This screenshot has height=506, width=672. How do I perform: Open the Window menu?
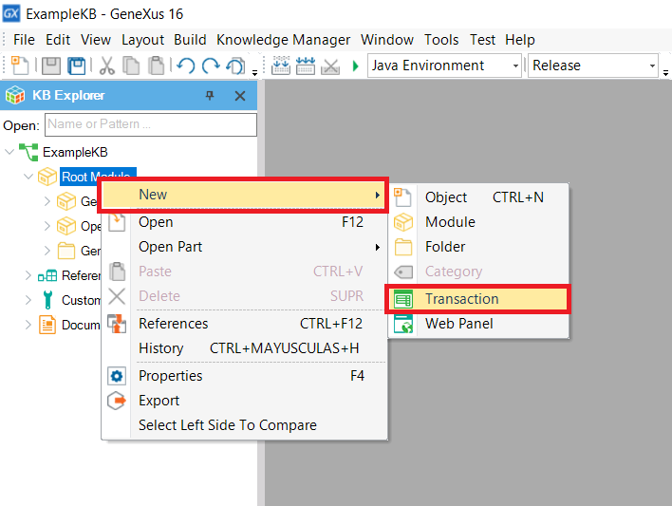point(387,40)
